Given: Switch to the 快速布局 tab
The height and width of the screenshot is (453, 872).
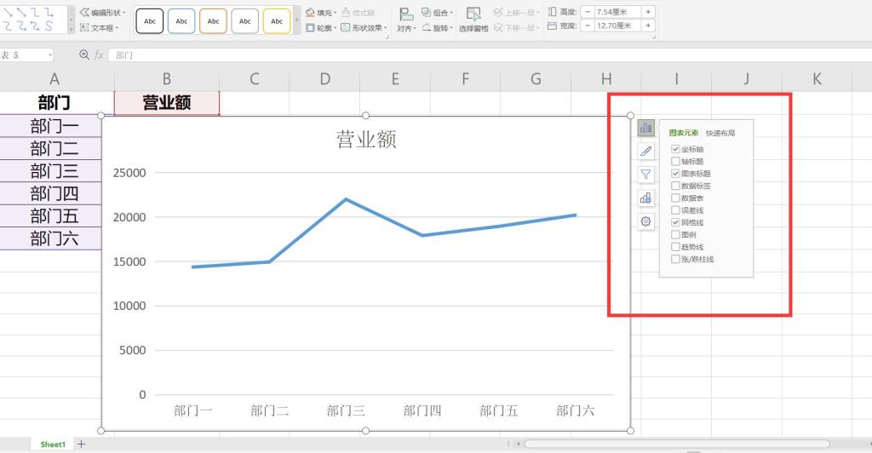Looking at the screenshot, I should click(x=720, y=133).
